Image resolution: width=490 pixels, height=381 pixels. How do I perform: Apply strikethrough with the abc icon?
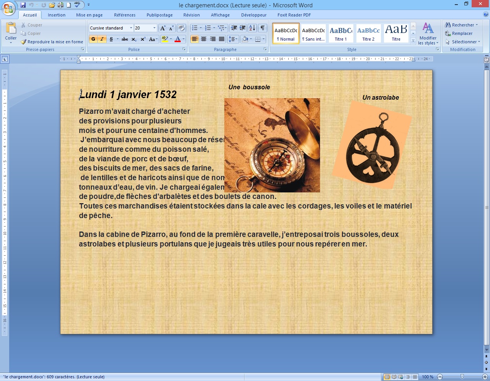[x=124, y=39]
